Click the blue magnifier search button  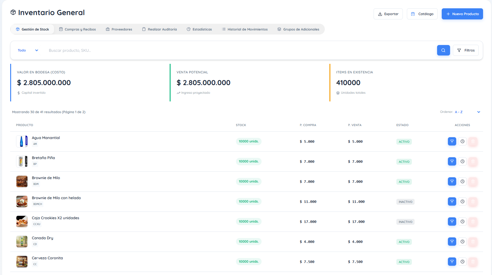click(443, 50)
